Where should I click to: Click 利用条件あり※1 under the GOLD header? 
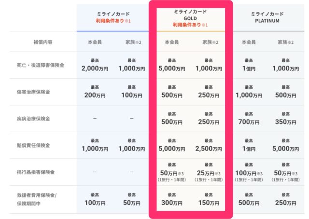pyautogui.click(x=190, y=25)
